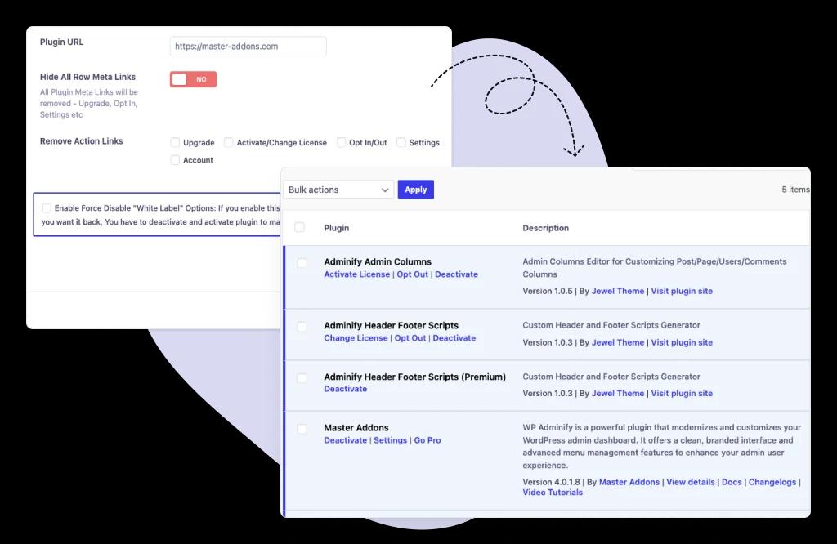This screenshot has height=544, width=837.
Task: Click the Master Addons plugin title
Action: click(x=356, y=428)
